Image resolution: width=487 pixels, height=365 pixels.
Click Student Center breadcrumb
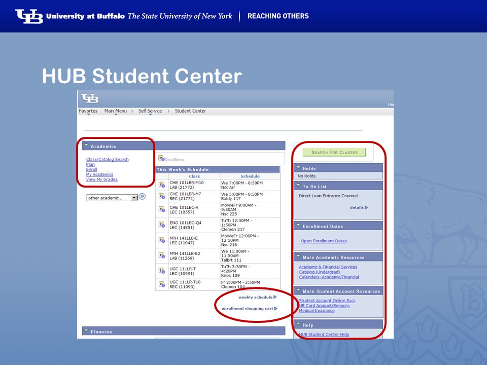click(190, 111)
